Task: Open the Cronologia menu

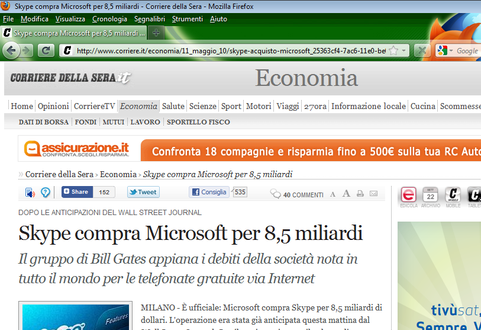Action: tap(109, 19)
